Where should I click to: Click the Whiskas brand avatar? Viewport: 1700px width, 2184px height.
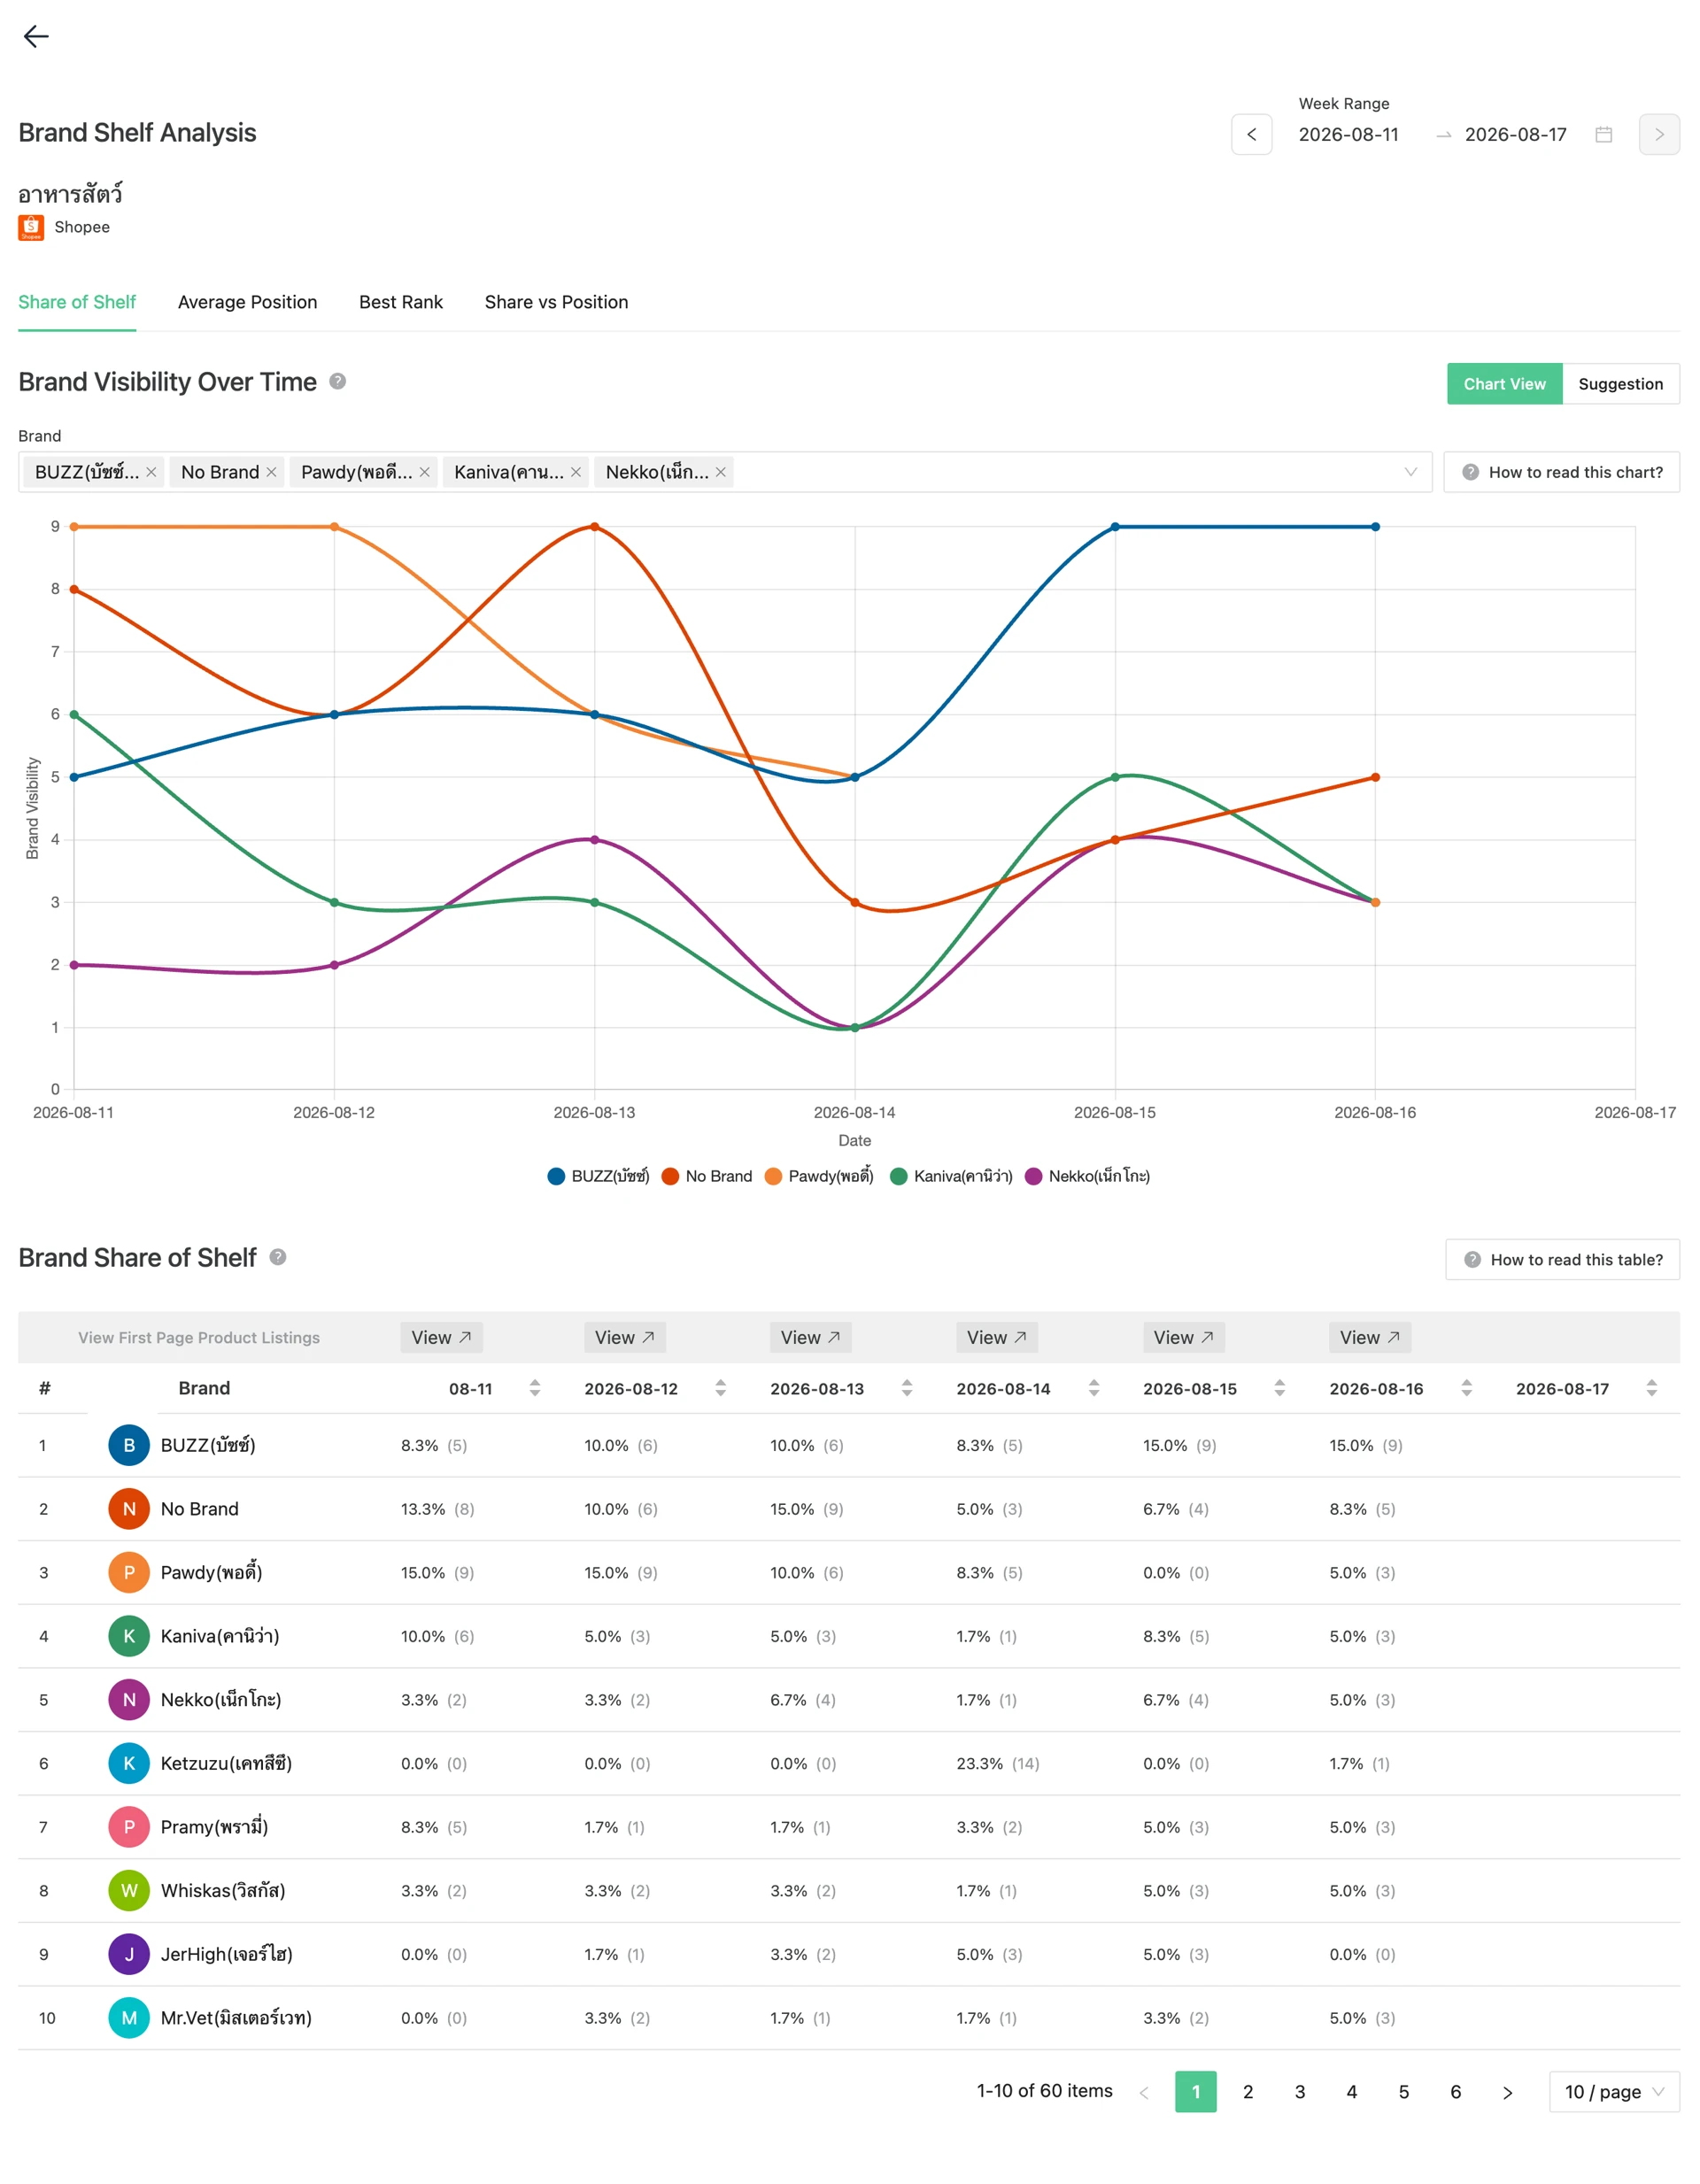(x=129, y=1890)
